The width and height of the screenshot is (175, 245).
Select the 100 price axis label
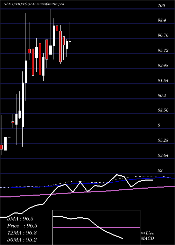pyautogui.click(x=162, y=6)
